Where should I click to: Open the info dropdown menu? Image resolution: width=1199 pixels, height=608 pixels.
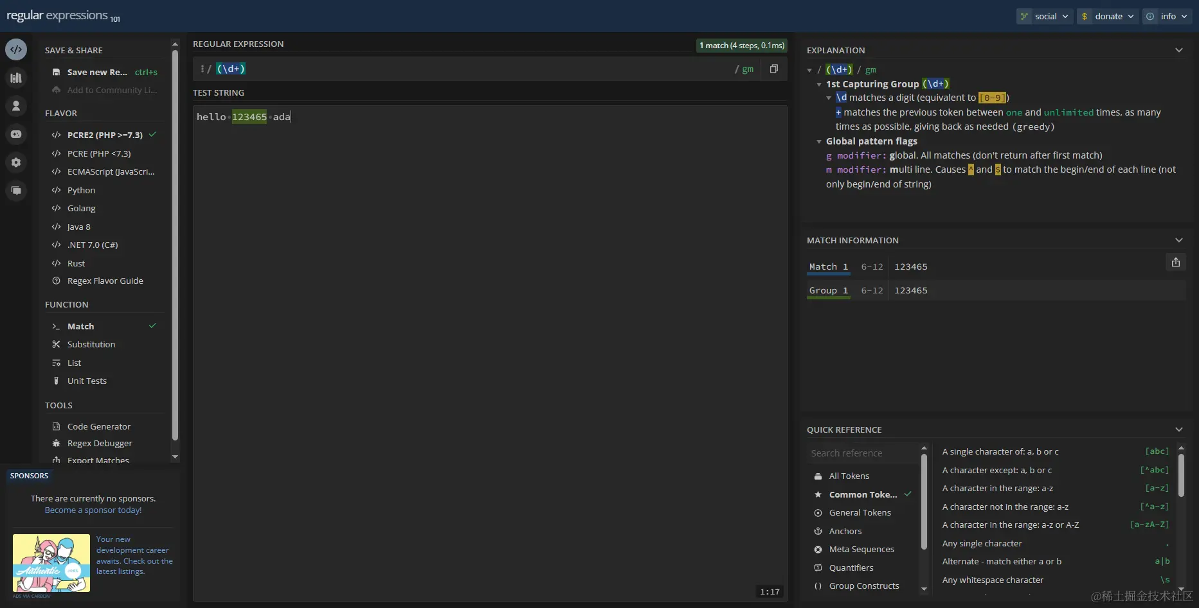pyautogui.click(x=1167, y=16)
